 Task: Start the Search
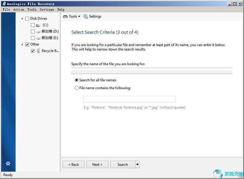coord(123,164)
